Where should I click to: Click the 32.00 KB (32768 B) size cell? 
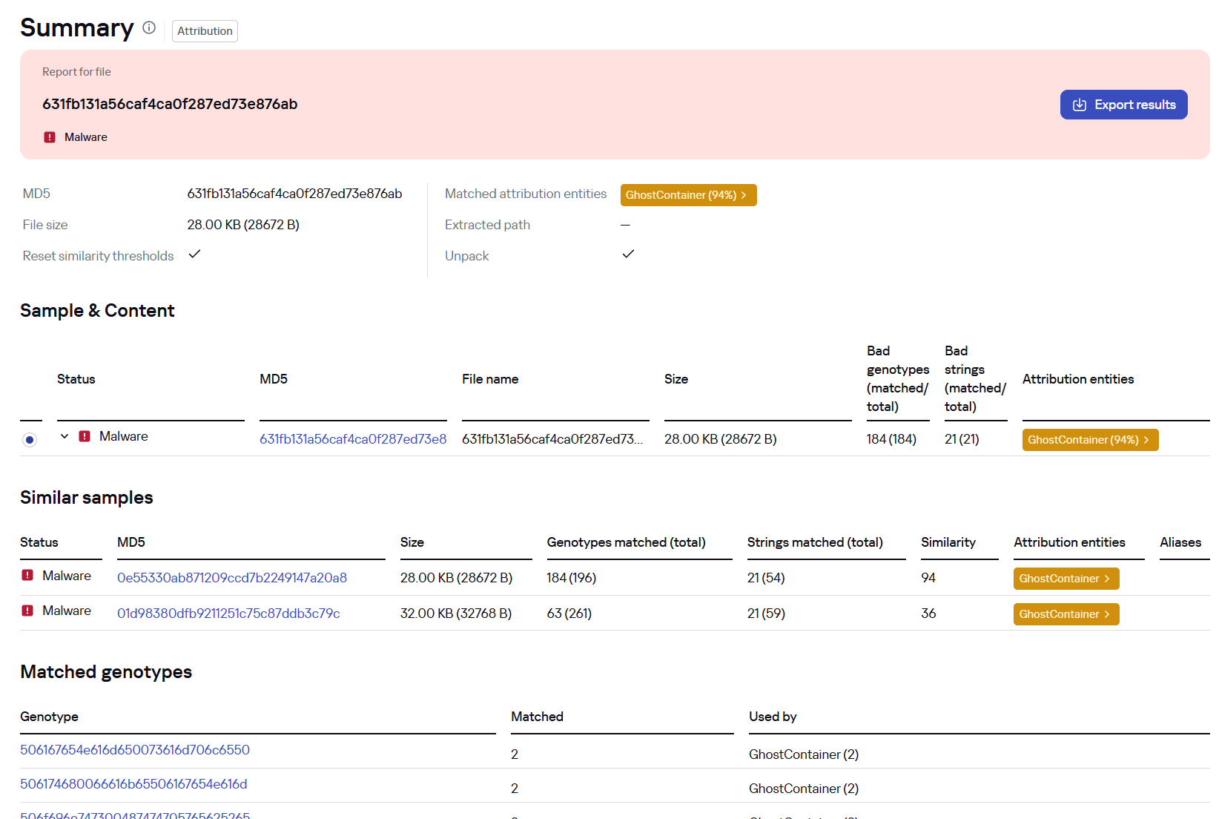456,614
